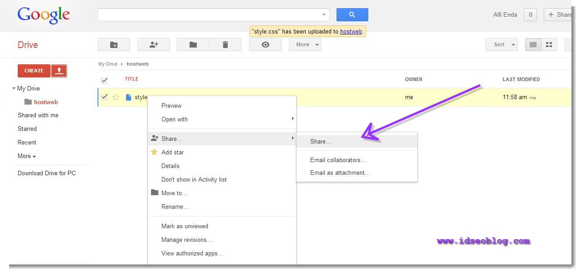Click My Drive in the breadcrumb

point(108,64)
